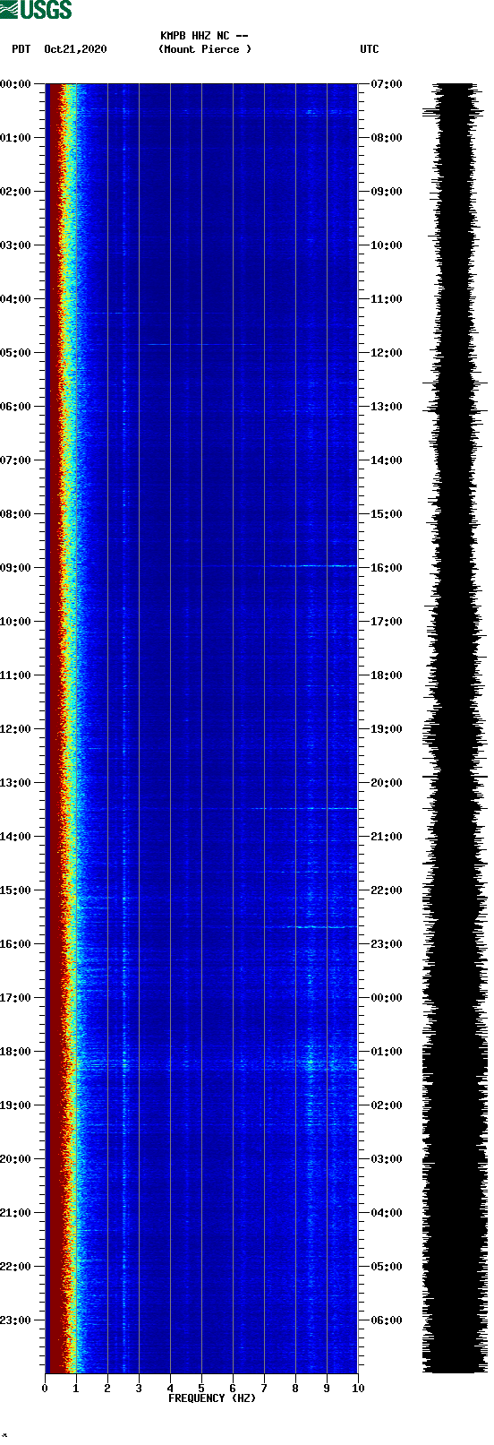
Task: Click the 17:00 PDT time label
Action: pyautogui.click(x=16, y=998)
